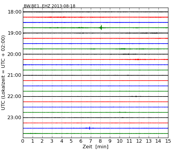This screenshot has height=153, width=191.
Task: Click x-axis tick label 15
Action: click(x=168, y=141)
